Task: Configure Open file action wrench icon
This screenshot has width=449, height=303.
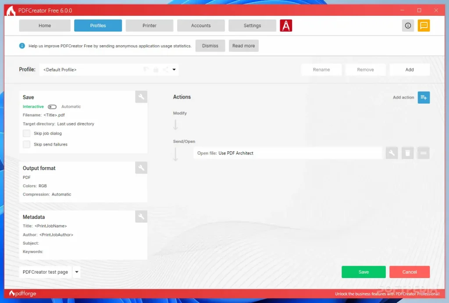Action: coord(392,153)
